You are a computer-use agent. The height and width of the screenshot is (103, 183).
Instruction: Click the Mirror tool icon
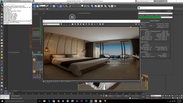tap(85, 6)
